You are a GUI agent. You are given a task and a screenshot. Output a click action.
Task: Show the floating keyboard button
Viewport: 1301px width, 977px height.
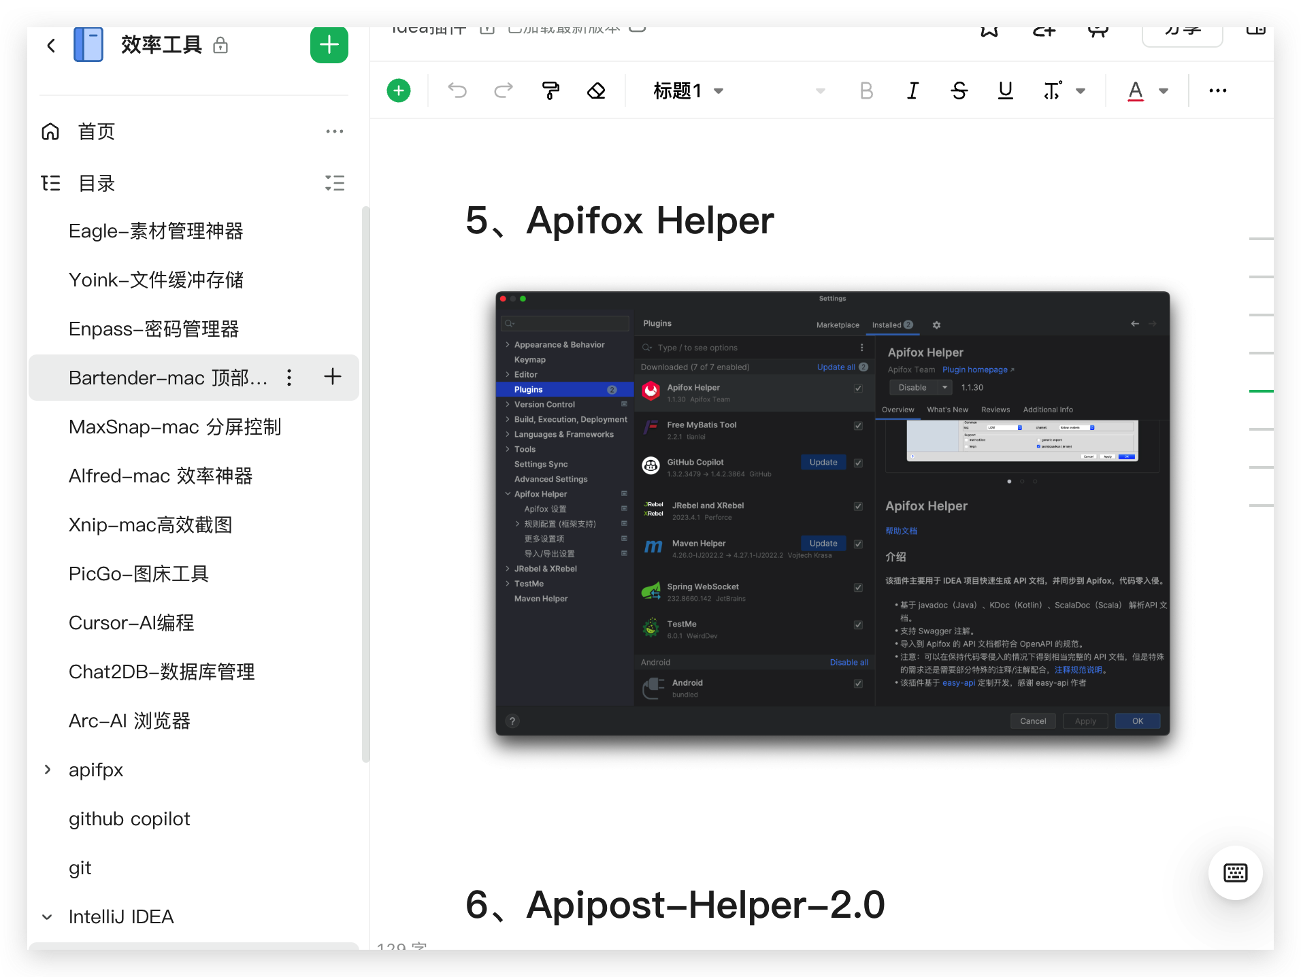[x=1236, y=873]
